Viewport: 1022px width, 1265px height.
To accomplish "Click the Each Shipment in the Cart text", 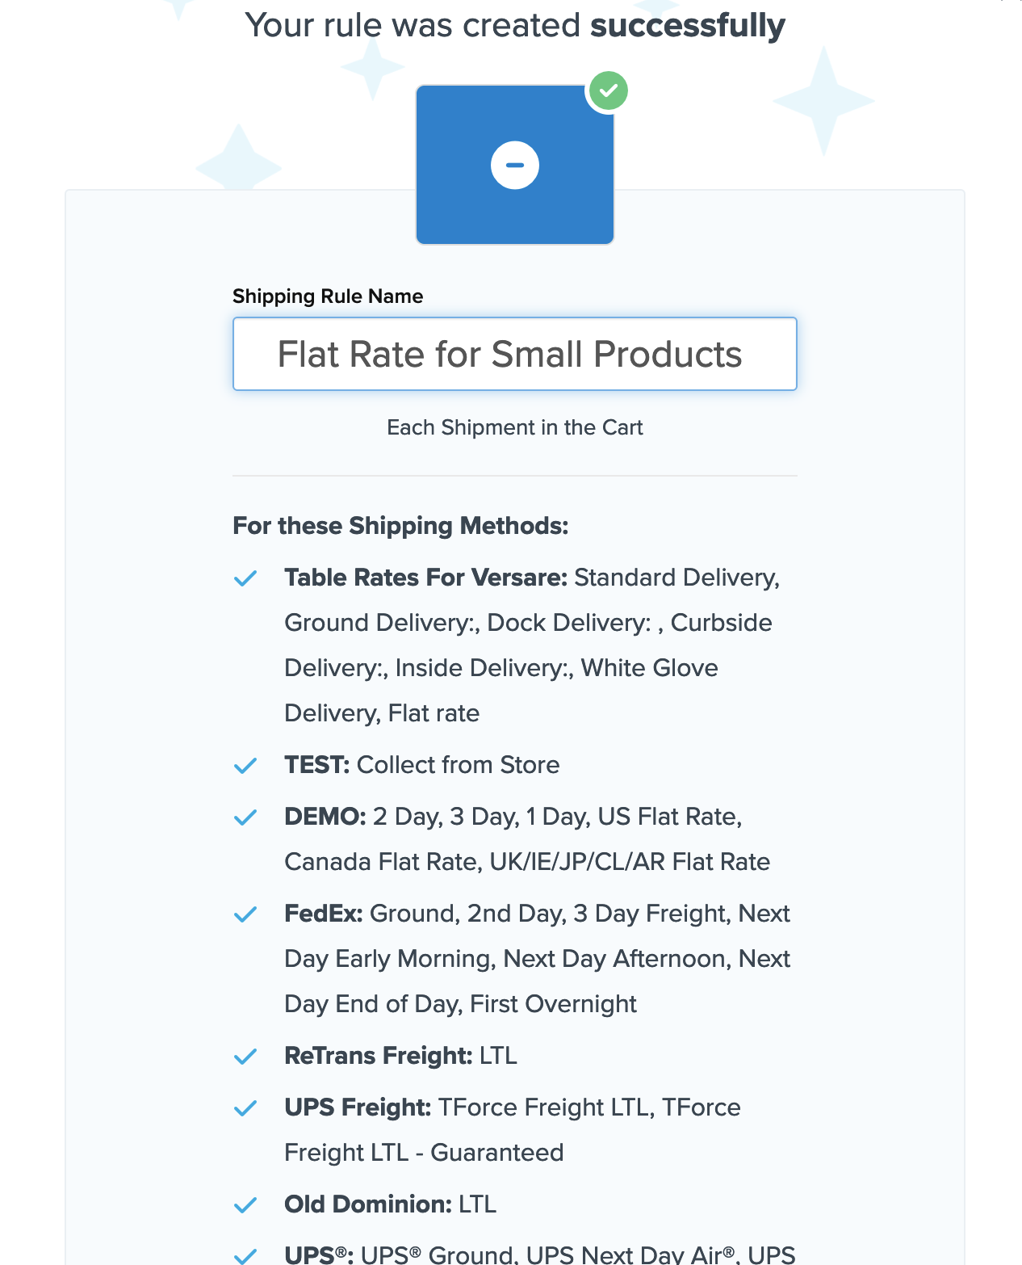I will [514, 427].
